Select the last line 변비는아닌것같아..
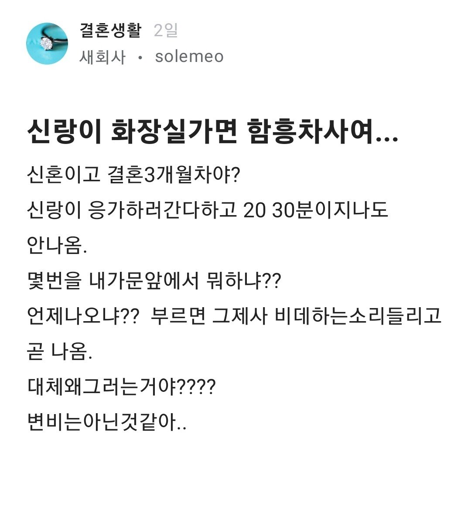471x514 pixels. (107, 422)
